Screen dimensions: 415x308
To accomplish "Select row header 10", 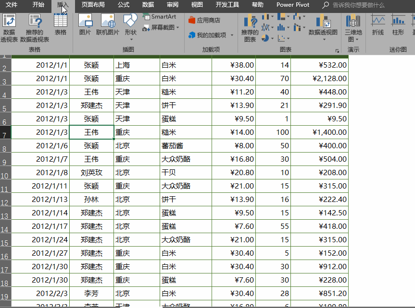I will click(x=5, y=173).
